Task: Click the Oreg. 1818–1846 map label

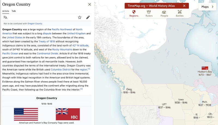Action: point(129,91)
